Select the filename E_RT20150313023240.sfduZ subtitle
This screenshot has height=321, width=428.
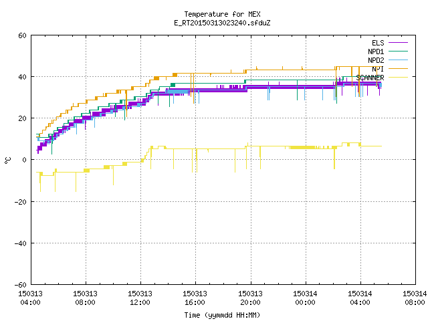222,23
